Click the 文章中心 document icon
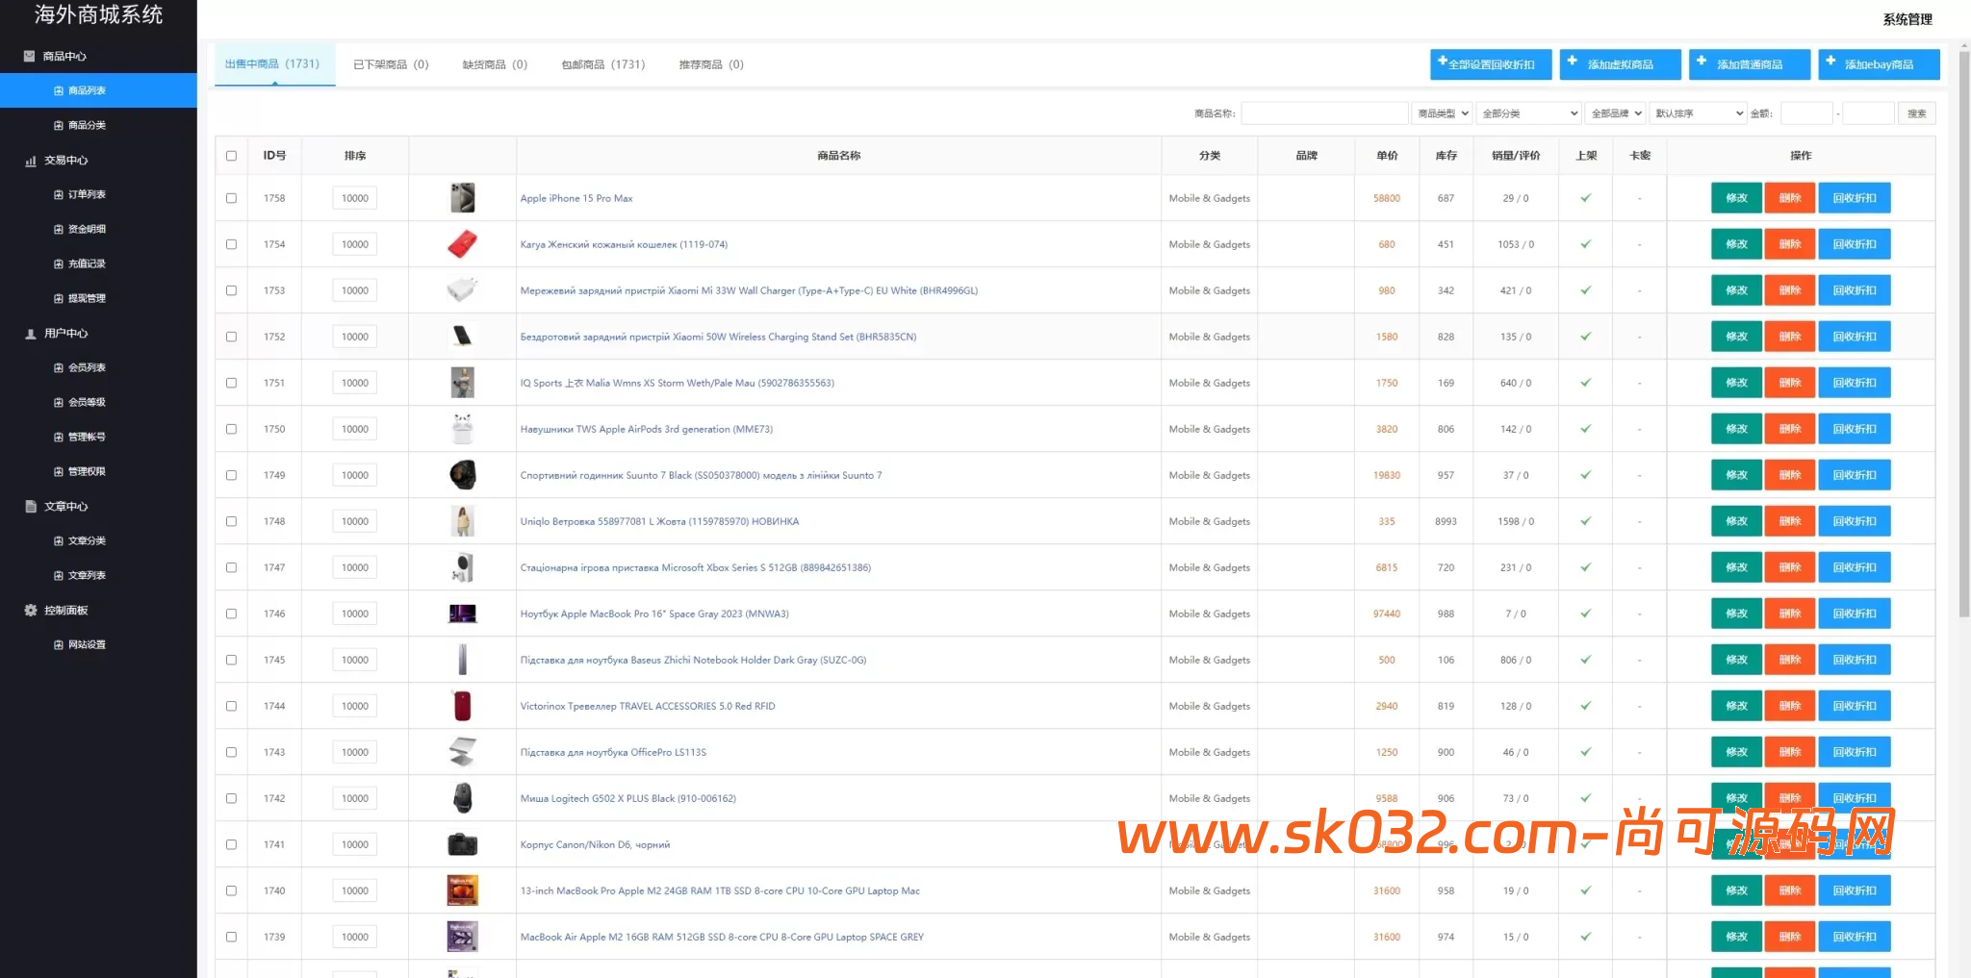This screenshot has width=1971, height=978. 31,507
